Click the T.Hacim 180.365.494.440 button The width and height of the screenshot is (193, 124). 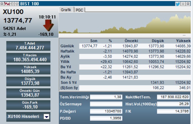[28, 58]
